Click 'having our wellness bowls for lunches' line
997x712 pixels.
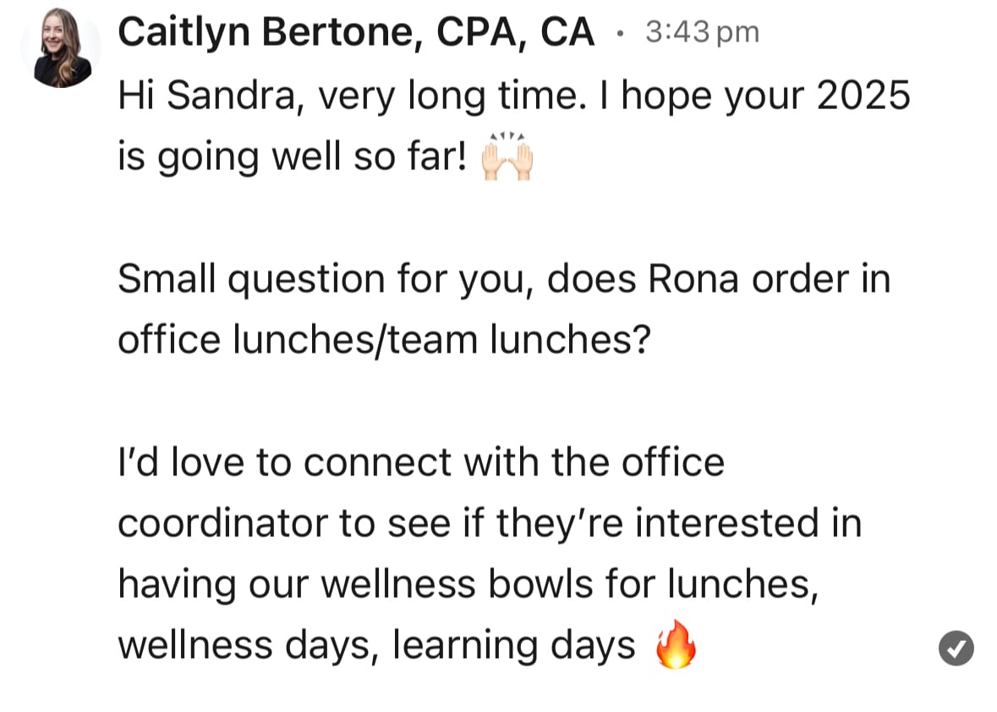[x=468, y=584]
